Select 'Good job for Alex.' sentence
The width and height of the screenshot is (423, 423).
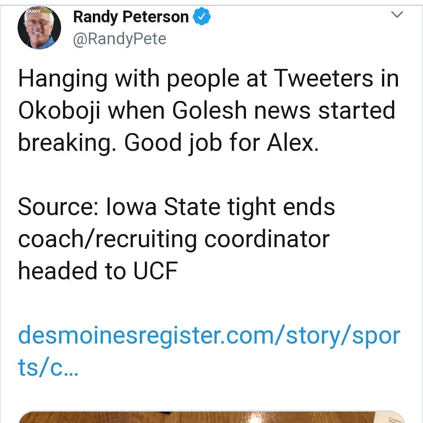tap(221, 143)
